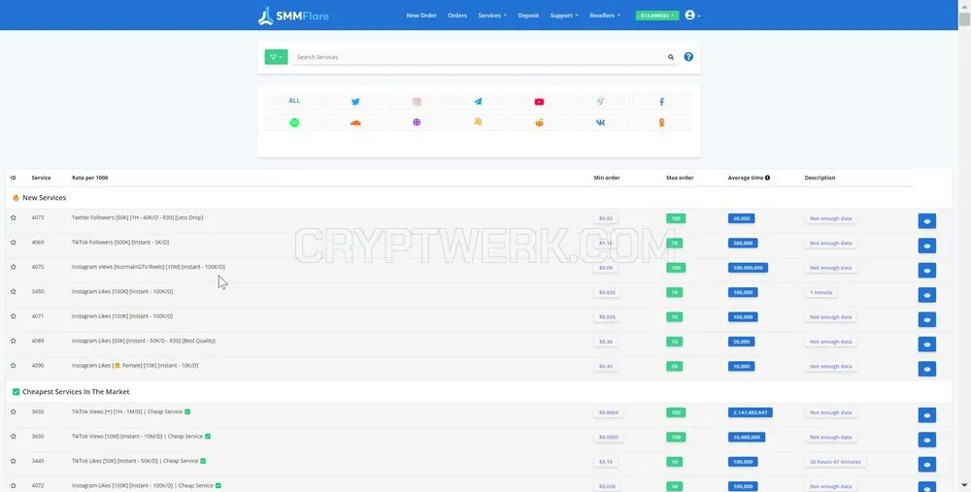Screen dimensions: 971x492
Task: View details for Instagram Views service 4070
Action: coord(927,271)
